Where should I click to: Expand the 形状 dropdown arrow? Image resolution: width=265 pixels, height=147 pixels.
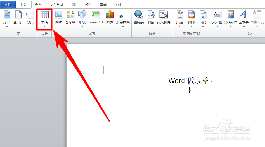coord(82,27)
